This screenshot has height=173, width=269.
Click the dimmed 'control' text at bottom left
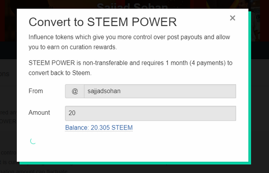tap(8, 152)
